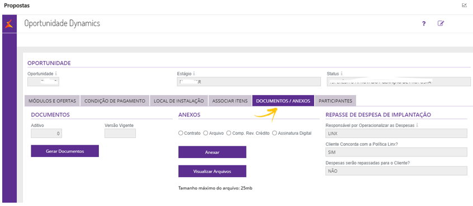Click the Versão Vigente field
Screen dimensions: 473x206
coord(120,134)
